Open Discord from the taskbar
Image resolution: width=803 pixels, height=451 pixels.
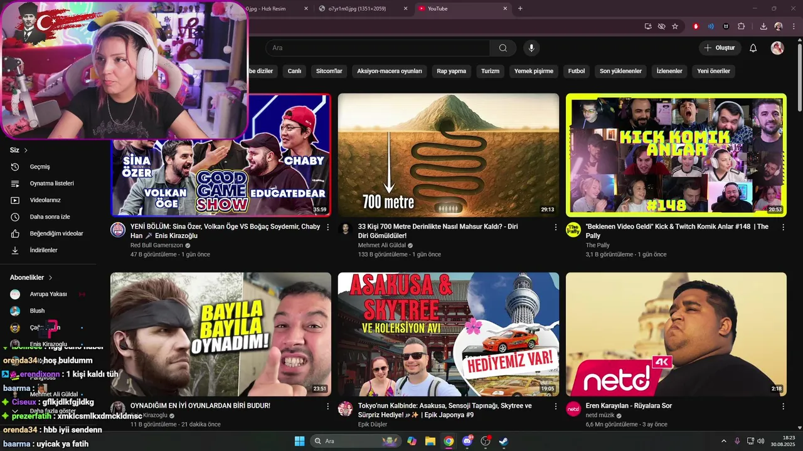pos(467,441)
